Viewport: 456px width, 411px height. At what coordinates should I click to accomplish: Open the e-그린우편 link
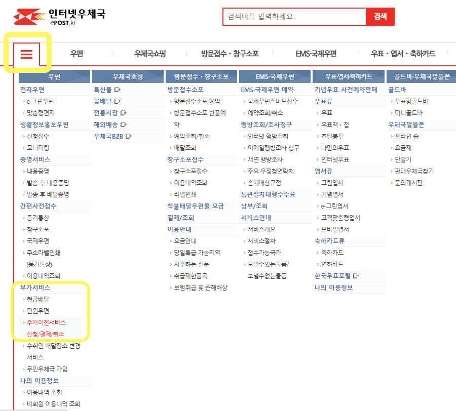(x=41, y=101)
